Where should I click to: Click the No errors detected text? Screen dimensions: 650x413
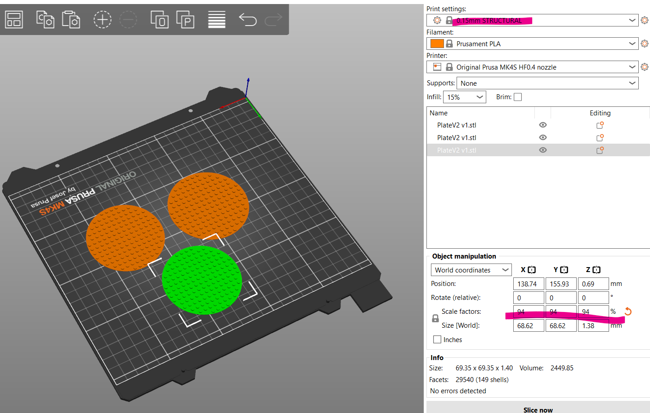458,391
